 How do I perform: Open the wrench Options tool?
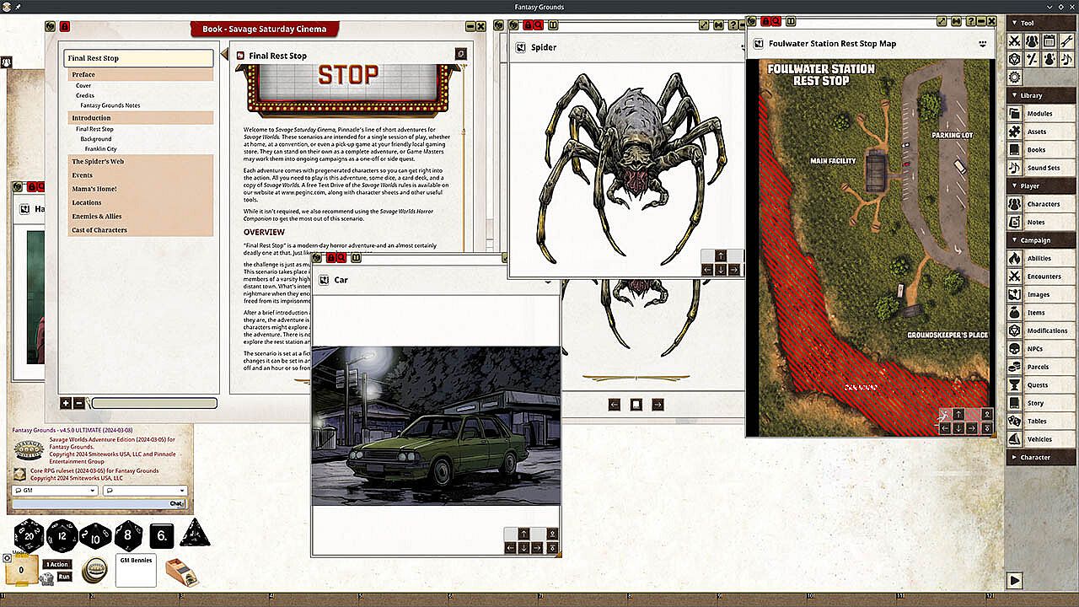pyautogui.click(x=1066, y=40)
